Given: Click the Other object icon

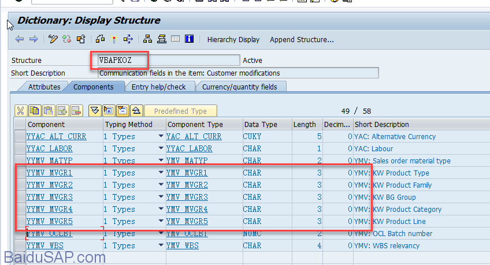Looking at the screenshot, I should 81,39.
